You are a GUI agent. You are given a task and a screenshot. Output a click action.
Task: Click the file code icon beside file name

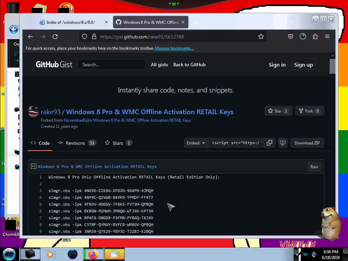click(x=34, y=166)
